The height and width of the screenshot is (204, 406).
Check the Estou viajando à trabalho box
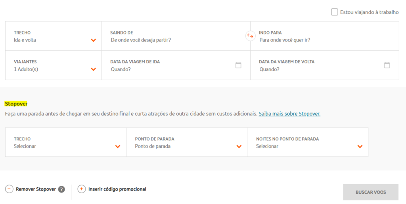point(335,12)
